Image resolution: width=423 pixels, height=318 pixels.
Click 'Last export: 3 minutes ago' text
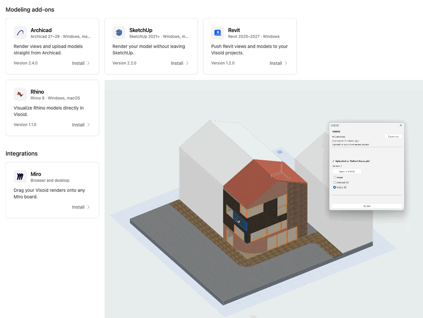coord(345,141)
